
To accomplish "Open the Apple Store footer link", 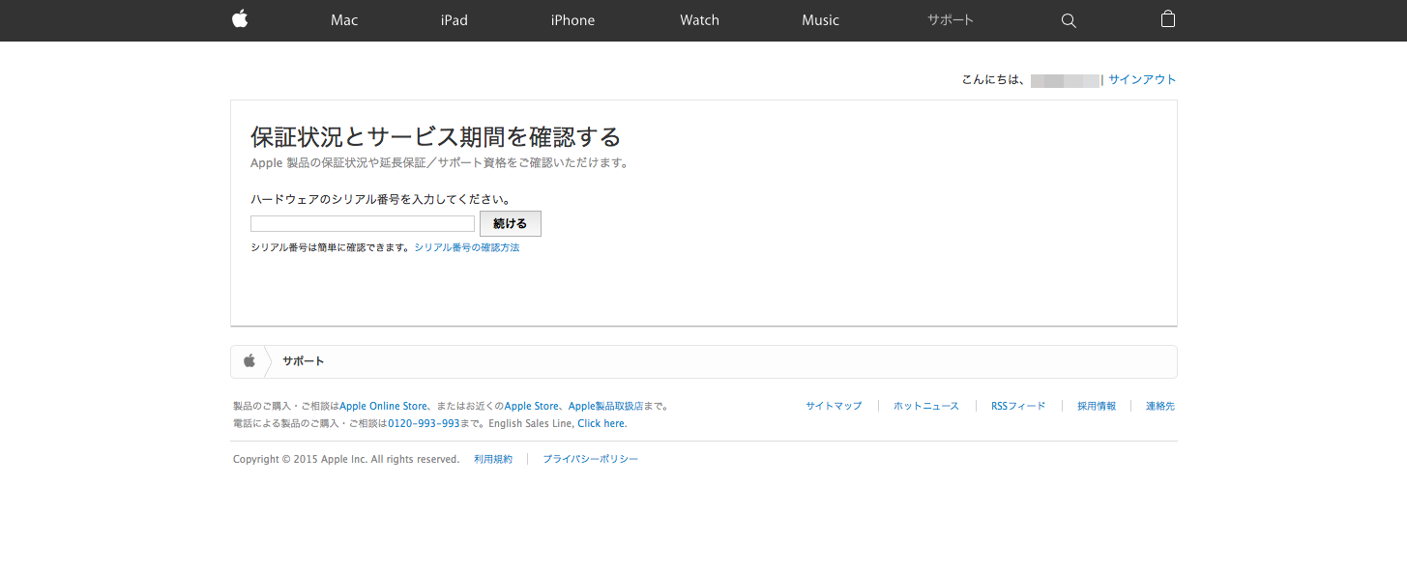I will pyautogui.click(x=532, y=407).
